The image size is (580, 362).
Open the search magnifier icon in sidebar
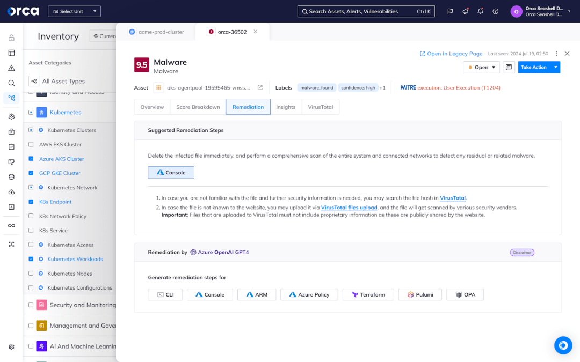[11, 83]
